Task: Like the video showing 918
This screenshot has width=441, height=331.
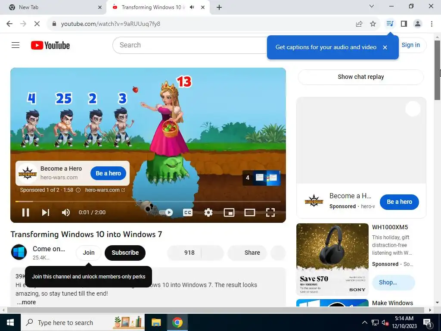Action: 184,253
